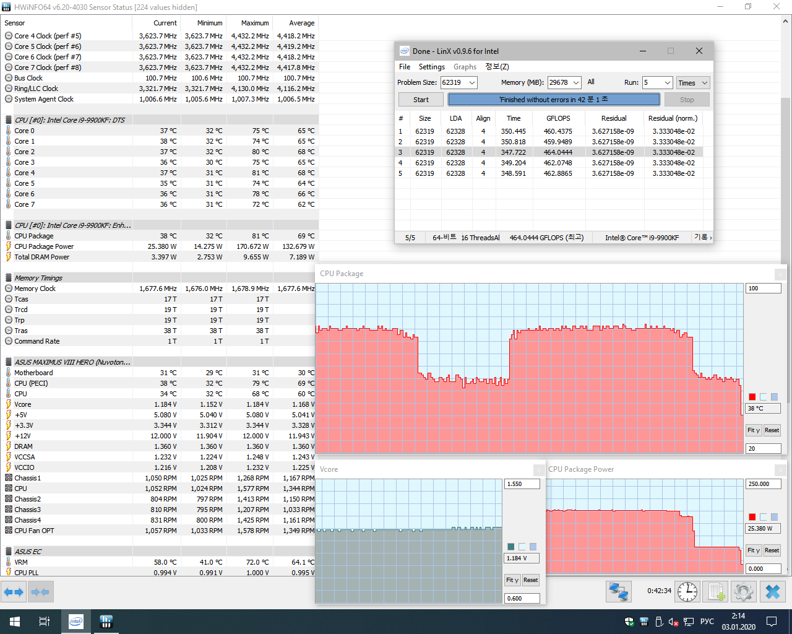The width and height of the screenshot is (792, 634).
Task: Start the LinX stress test
Action: coord(421,100)
